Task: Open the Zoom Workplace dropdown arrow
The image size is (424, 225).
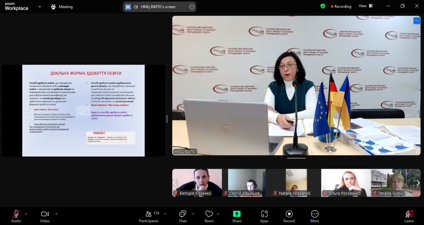Action: click(x=40, y=7)
